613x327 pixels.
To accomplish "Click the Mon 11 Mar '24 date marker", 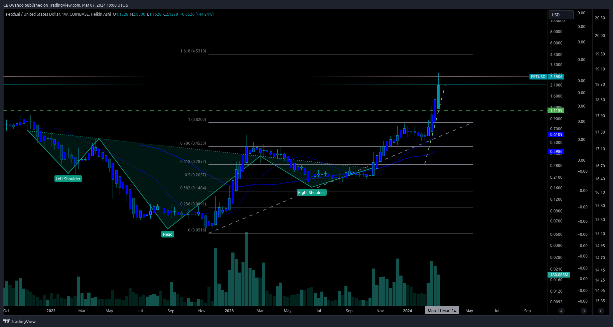I will pos(442,311).
